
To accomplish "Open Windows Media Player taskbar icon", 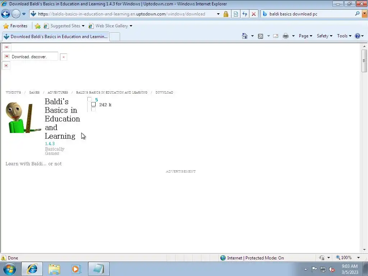I will coord(76,269).
